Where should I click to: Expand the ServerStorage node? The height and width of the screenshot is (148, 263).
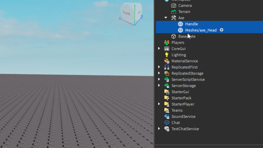159,86
